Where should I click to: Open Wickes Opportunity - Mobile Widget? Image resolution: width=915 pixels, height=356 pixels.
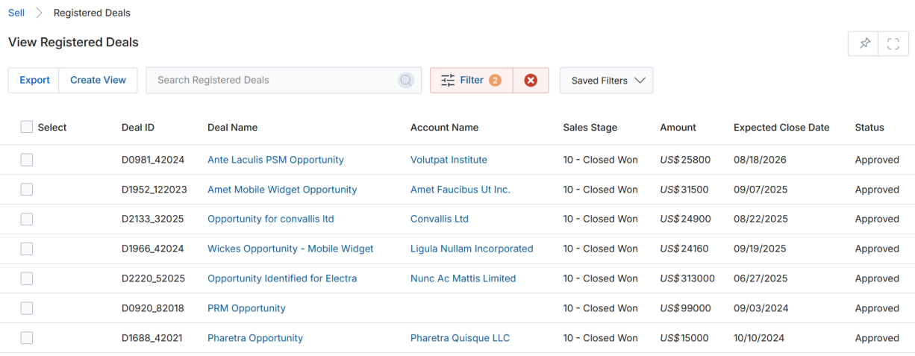pyautogui.click(x=290, y=249)
